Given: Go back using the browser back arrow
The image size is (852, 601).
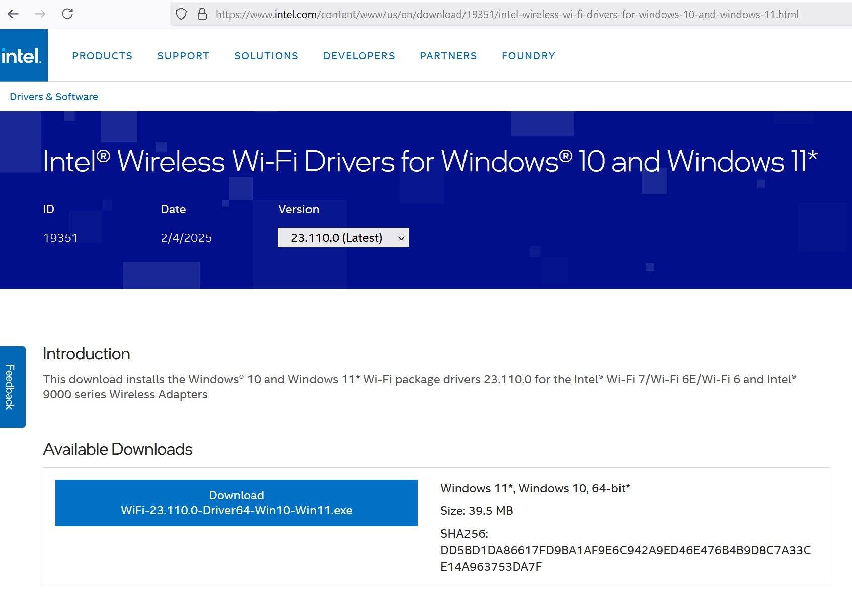Looking at the screenshot, I should (14, 14).
